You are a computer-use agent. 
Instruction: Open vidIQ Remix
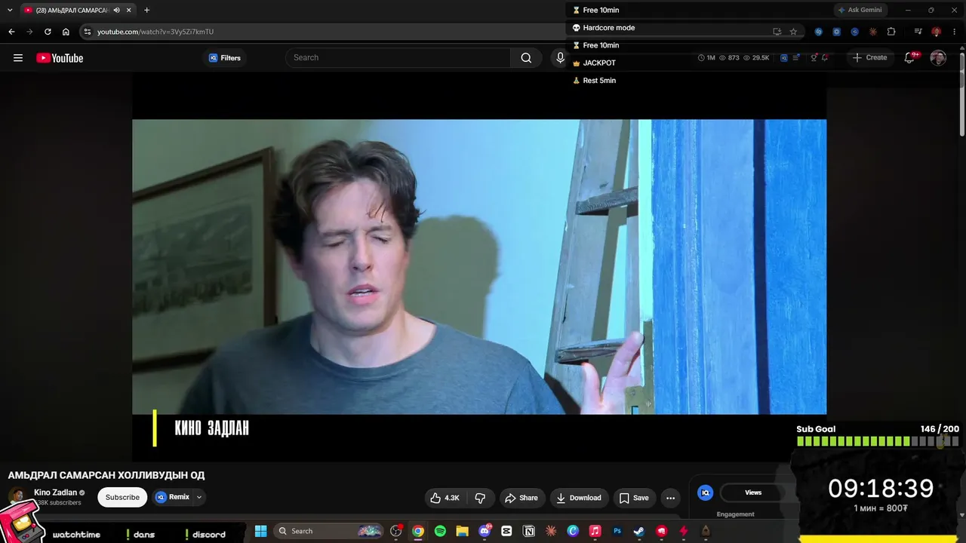173,497
